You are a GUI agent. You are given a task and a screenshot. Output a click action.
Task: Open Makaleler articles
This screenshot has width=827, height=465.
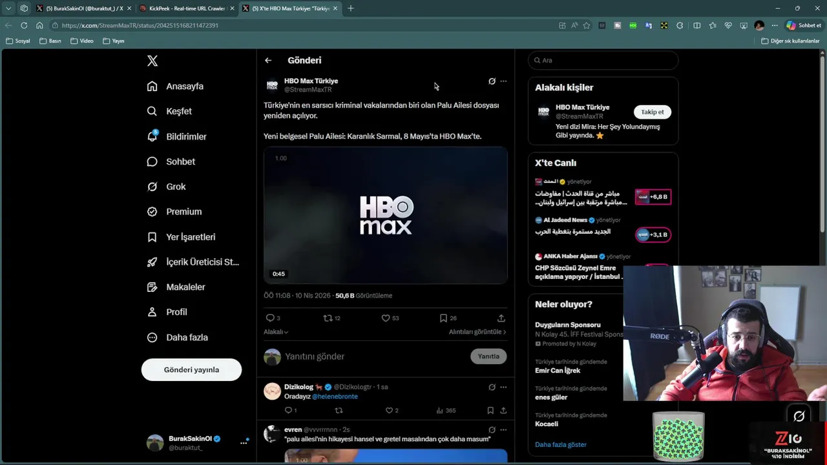(176, 287)
